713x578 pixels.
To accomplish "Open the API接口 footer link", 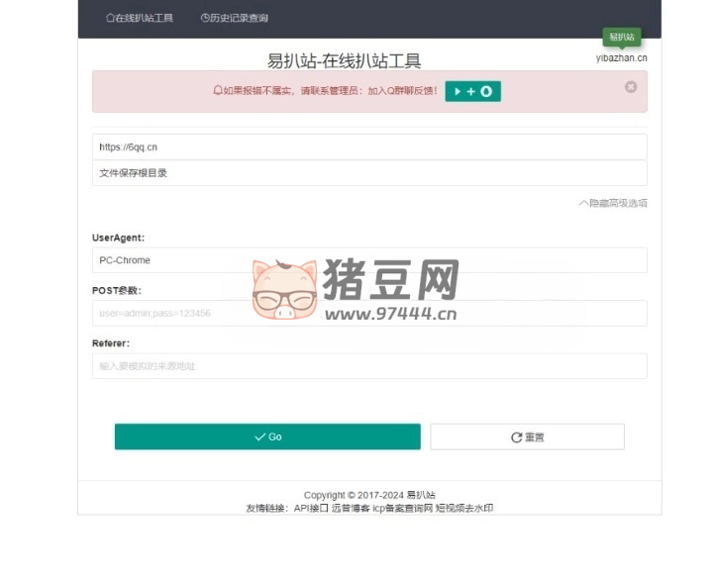I will (x=311, y=508).
